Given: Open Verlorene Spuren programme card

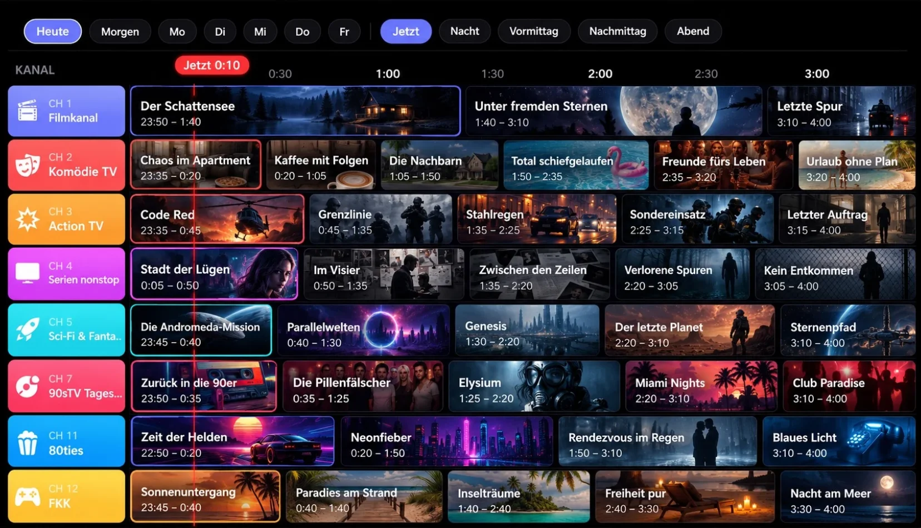Looking at the screenshot, I should click(682, 273).
